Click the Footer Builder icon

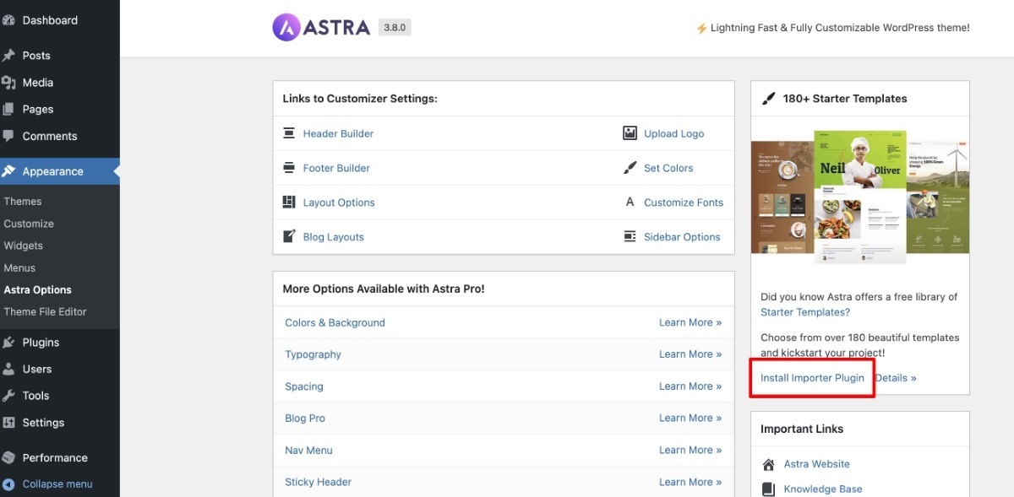[x=289, y=168]
